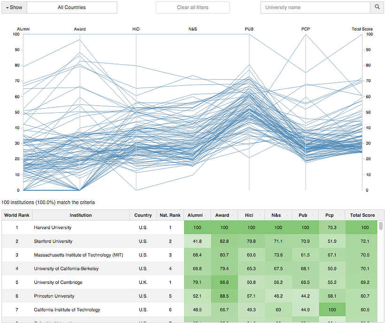
Task: Click Princeton's Pcp cell 68.1
Action: pyautogui.click(x=332, y=296)
